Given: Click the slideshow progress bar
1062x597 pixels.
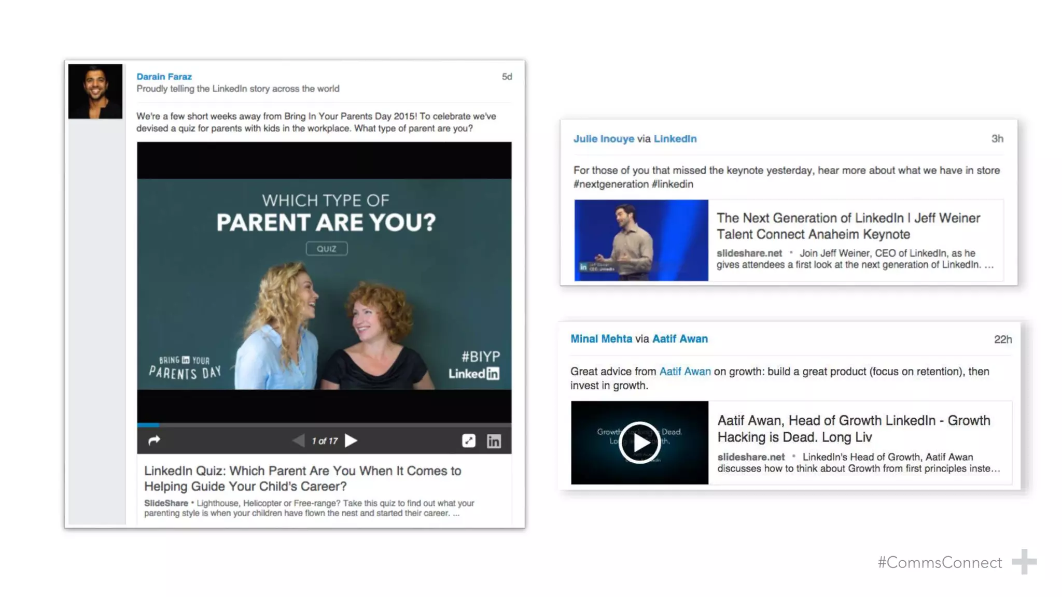Looking at the screenshot, I should coord(324,424).
